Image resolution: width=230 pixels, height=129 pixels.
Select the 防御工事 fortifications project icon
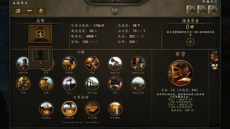click(x=23, y=63)
